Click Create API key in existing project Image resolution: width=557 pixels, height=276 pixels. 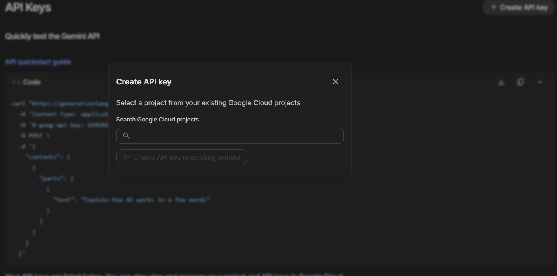point(182,157)
